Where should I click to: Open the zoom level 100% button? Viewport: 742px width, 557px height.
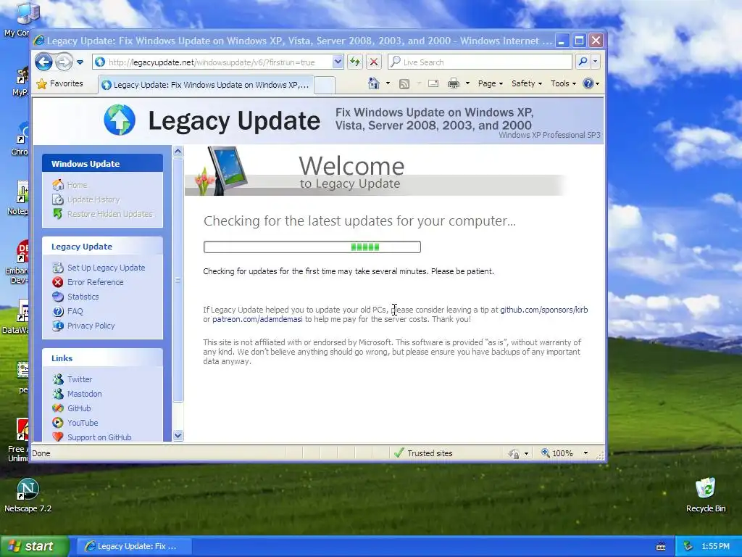pyautogui.click(x=557, y=453)
